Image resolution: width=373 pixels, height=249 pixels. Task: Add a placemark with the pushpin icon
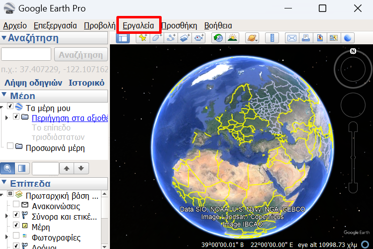(x=143, y=38)
